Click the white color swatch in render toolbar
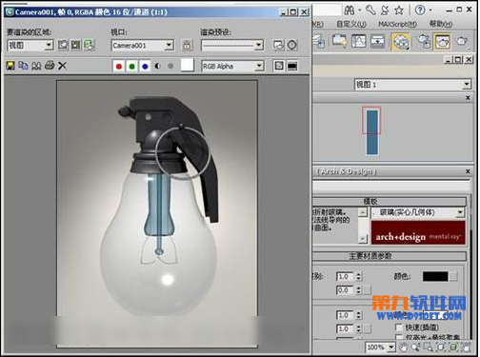Image resolution: width=480 pixels, height=357 pixels. click(188, 66)
